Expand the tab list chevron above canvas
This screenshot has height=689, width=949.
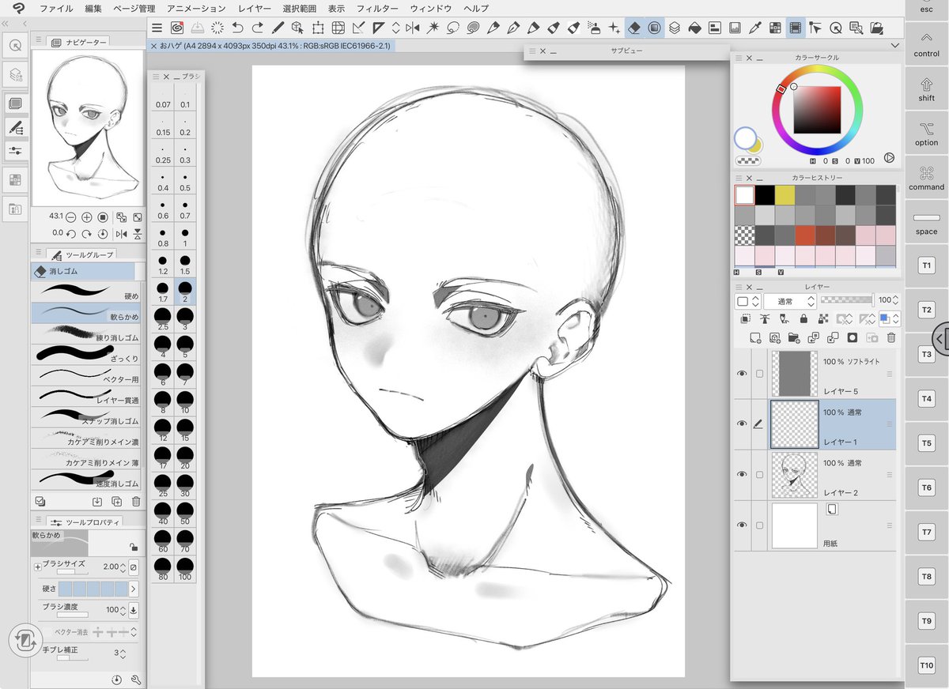pos(894,45)
